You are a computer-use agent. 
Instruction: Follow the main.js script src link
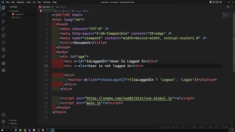click(x=93, y=103)
